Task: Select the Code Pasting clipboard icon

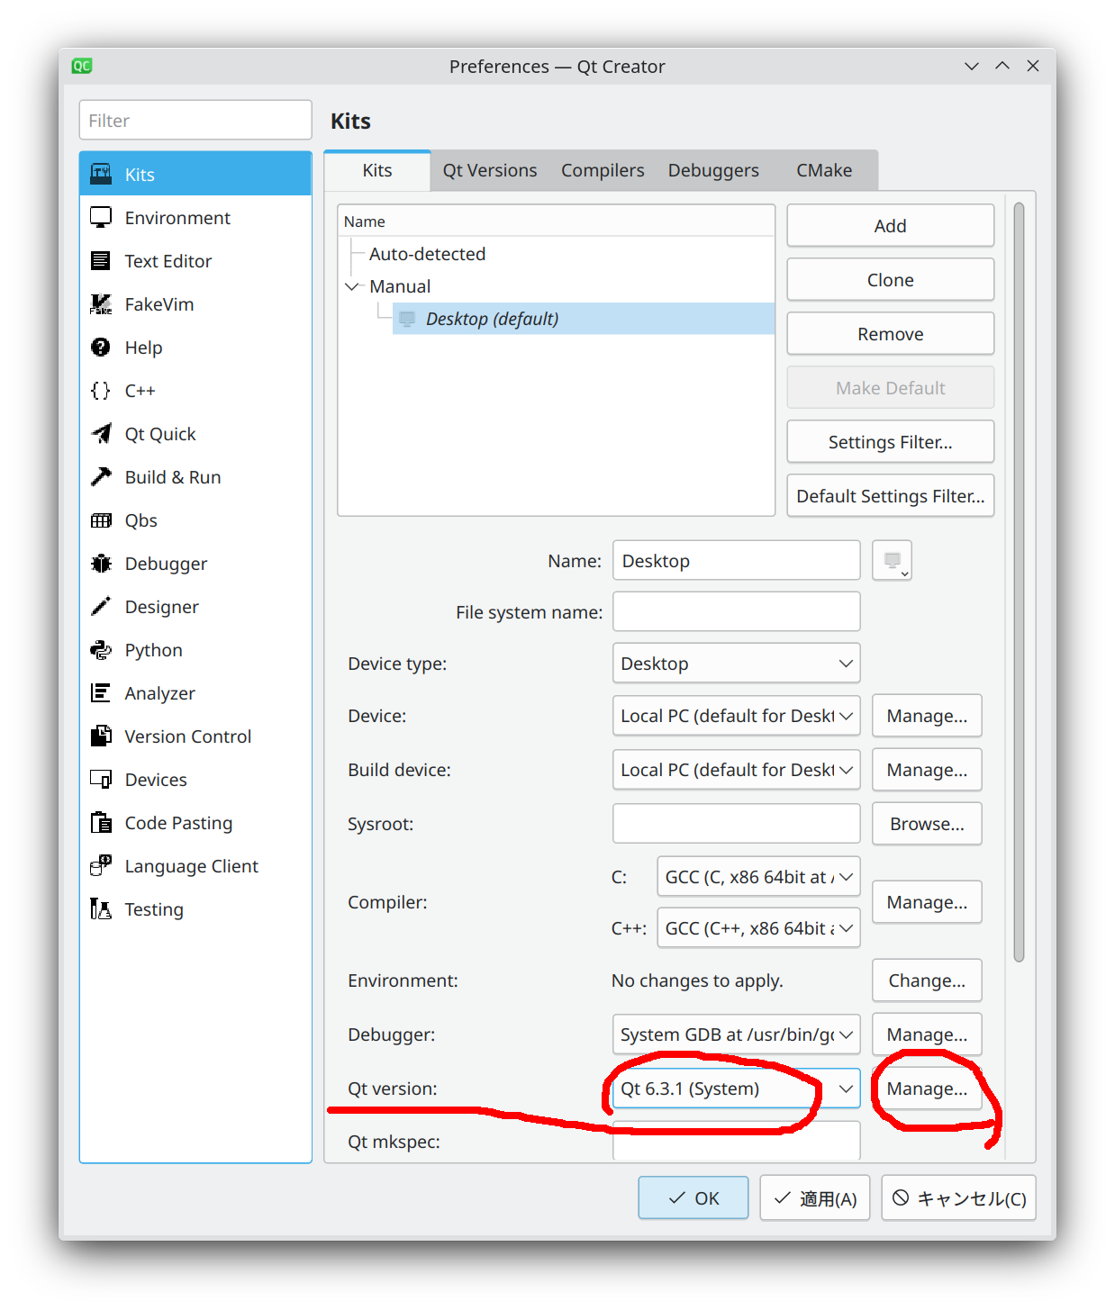Action: [x=101, y=822]
